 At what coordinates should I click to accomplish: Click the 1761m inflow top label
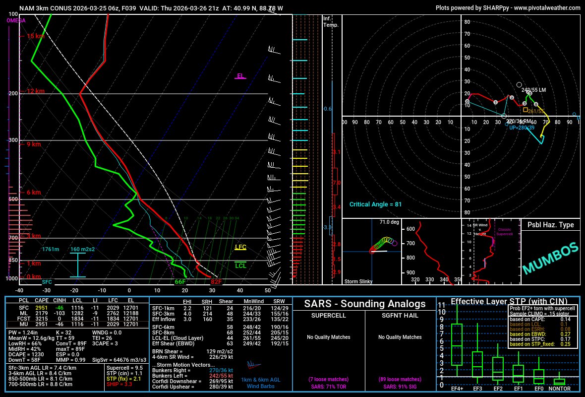pos(51,249)
